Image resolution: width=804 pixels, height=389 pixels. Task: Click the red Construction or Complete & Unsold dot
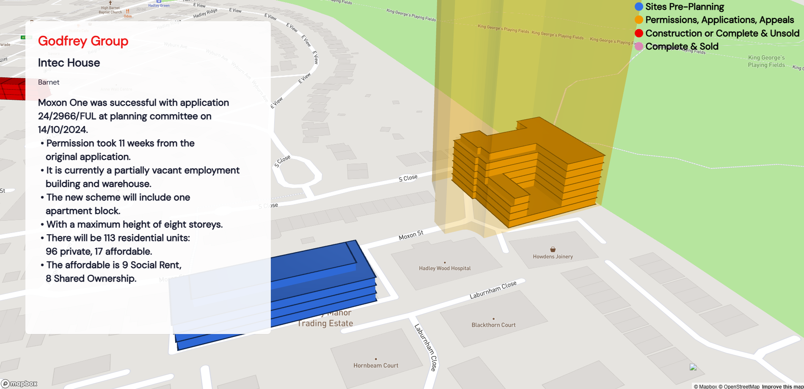point(639,33)
